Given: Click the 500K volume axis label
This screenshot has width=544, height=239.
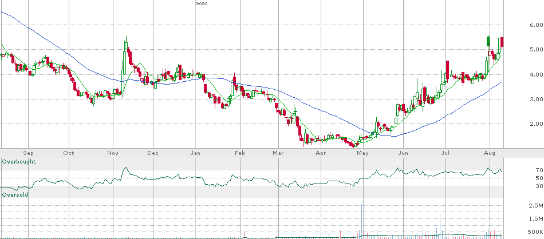Looking at the screenshot, I should pyautogui.click(x=535, y=232).
